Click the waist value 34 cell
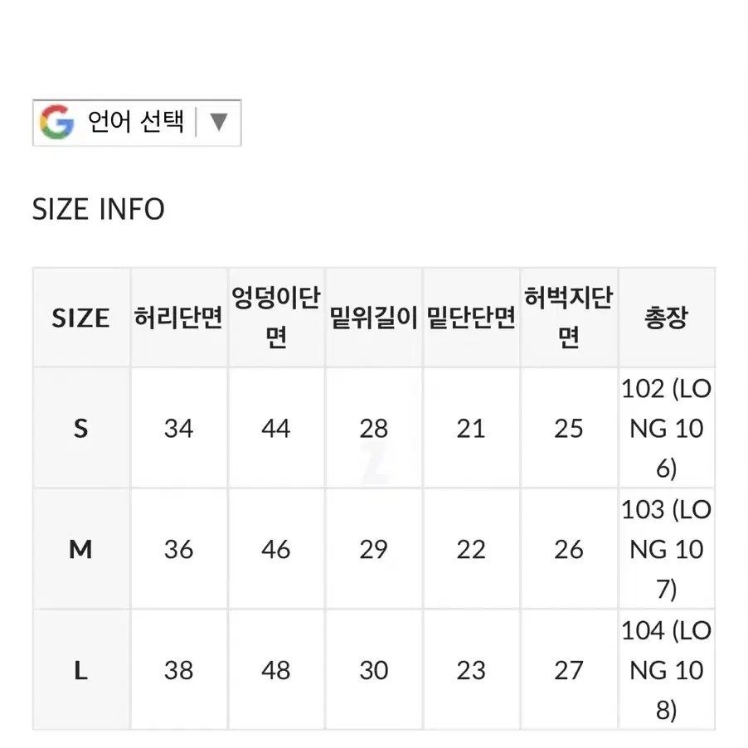The height and width of the screenshot is (748, 748). tap(178, 428)
